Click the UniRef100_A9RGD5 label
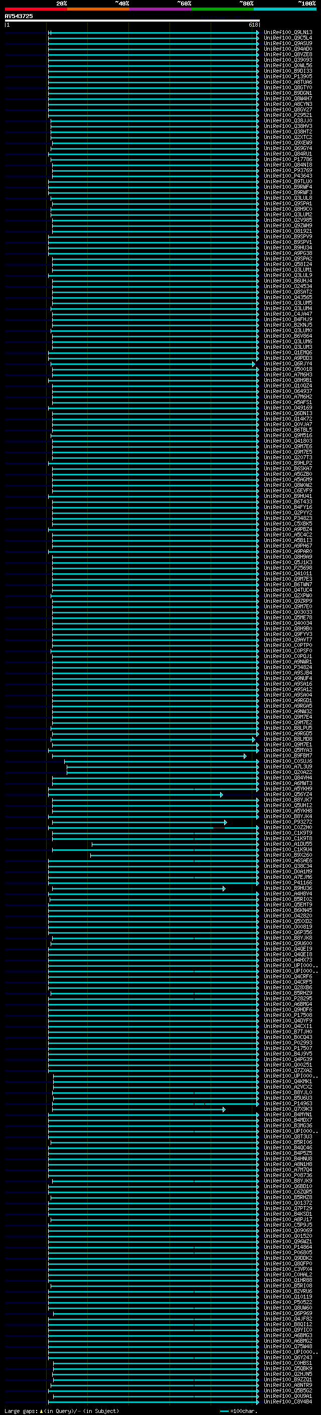This screenshot has height=1415, width=321. [x=288, y=734]
